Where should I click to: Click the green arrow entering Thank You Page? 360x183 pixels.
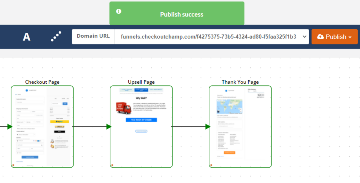coord(208,126)
